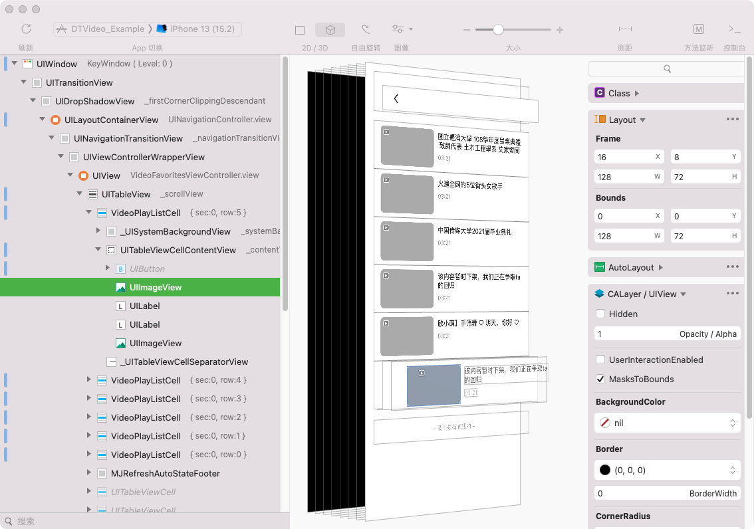The height and width of the screenshot is (529, 754).
Task: Open the BackgroundColor nil dropdown
Action: tap(667, 423)
